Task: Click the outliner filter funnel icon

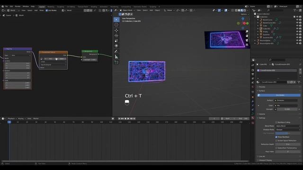Action: [x=294, y=10]
